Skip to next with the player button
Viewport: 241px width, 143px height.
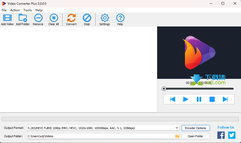pos(225,99)
